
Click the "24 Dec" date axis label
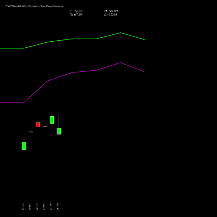pos(51,206)
